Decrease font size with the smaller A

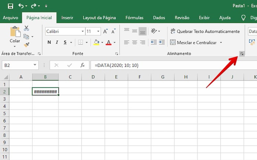[x=113, y=31]
